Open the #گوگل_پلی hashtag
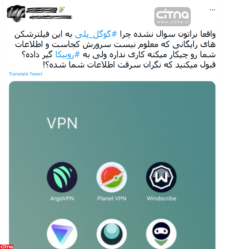This screenshot has width=225, height=249. pos(96,34)
